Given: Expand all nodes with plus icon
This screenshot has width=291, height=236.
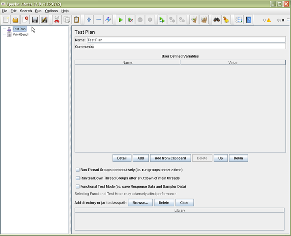Looking at the screenshot, I should (x=89, y=20).
